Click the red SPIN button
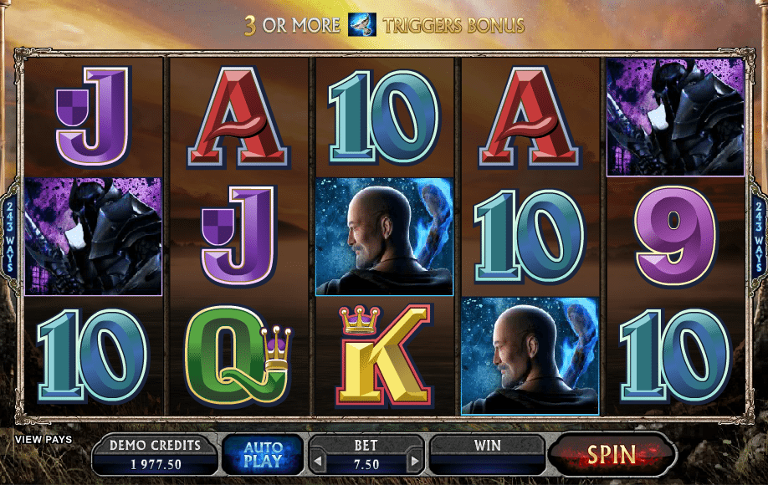 [612, 454]
